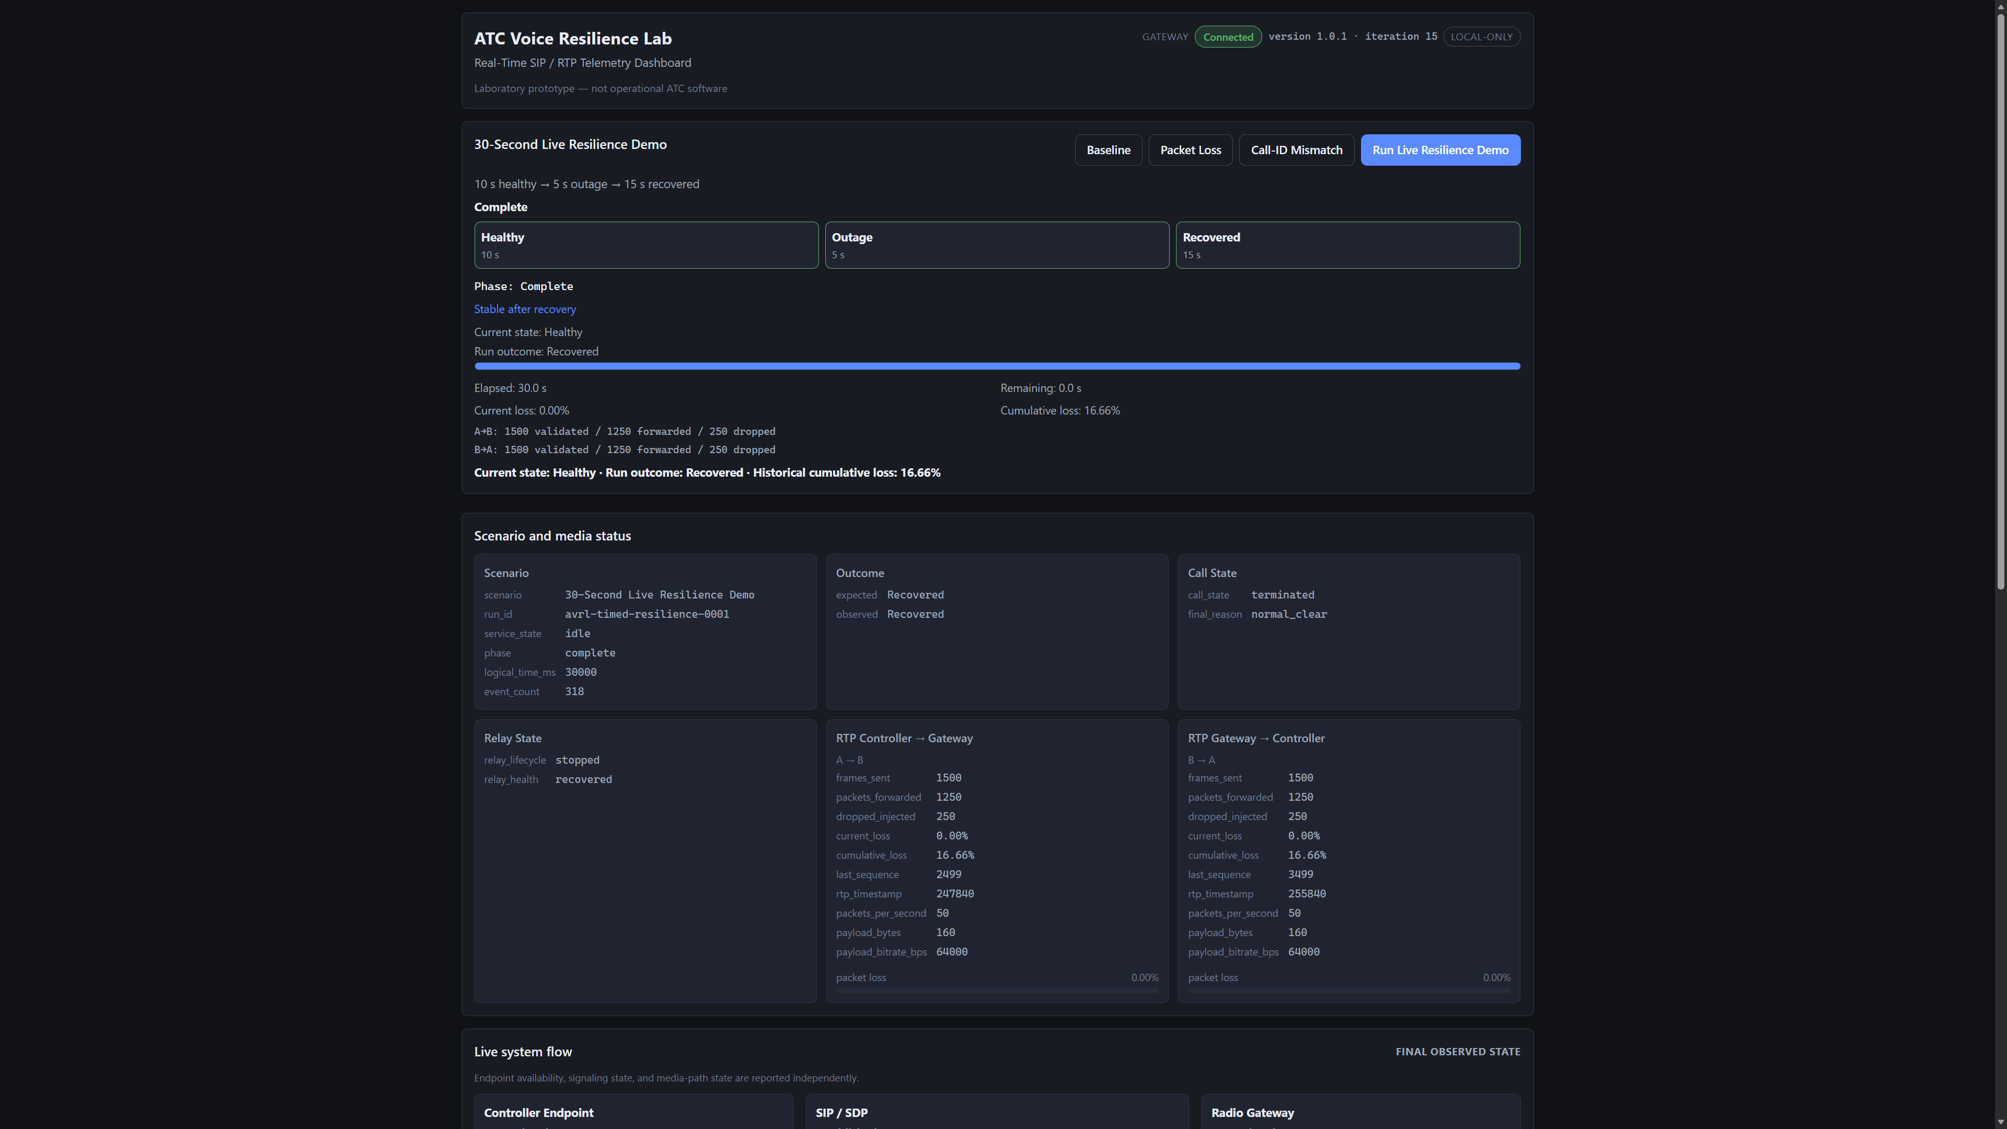Select the Outage 5 s phase card
This screenshot has width=2007, height=1129.
[997, 245]
